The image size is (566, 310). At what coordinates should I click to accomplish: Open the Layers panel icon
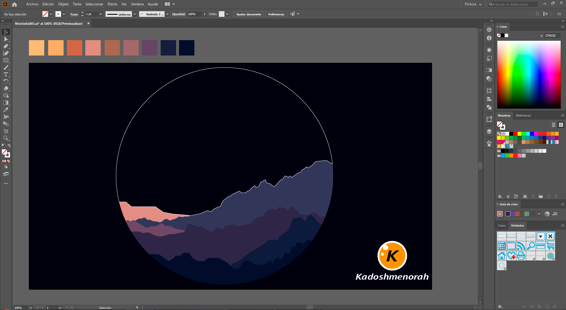coord(489,132)
